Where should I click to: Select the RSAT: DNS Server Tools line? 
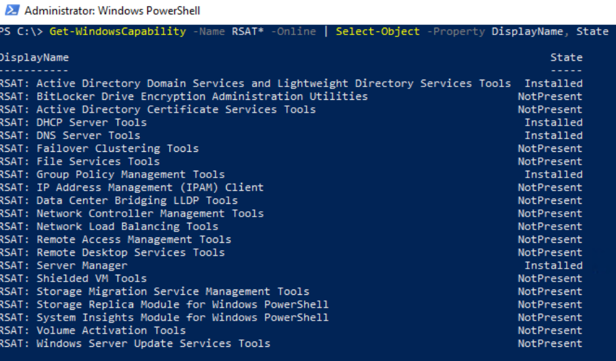click(x=70, y=135)
